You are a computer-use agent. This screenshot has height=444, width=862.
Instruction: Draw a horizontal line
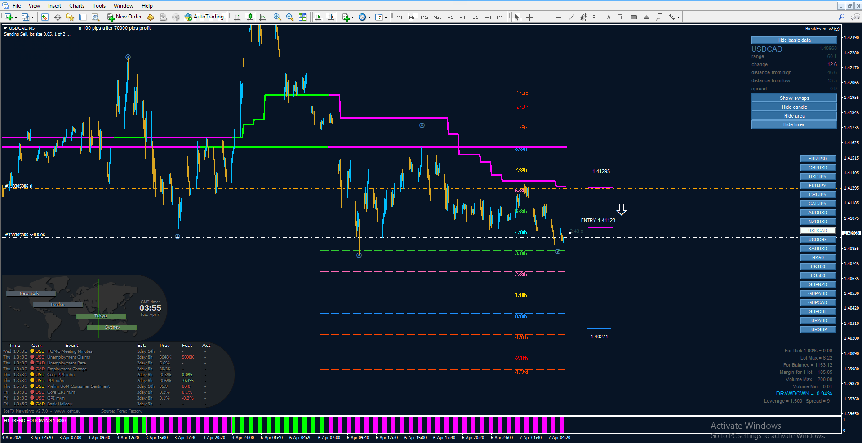[x=558, y=17]
